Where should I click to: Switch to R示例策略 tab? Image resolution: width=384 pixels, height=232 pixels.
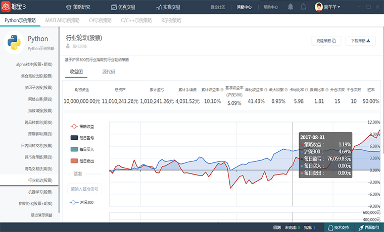coord(171,20)
